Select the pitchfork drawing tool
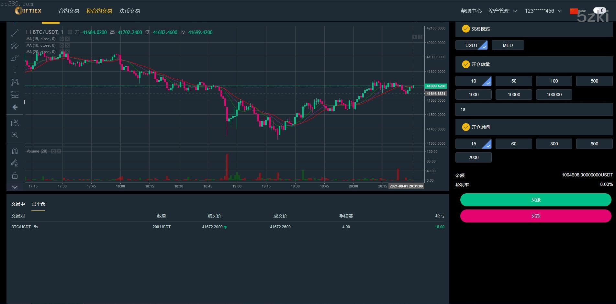616x304 pixels. [15, 46]
